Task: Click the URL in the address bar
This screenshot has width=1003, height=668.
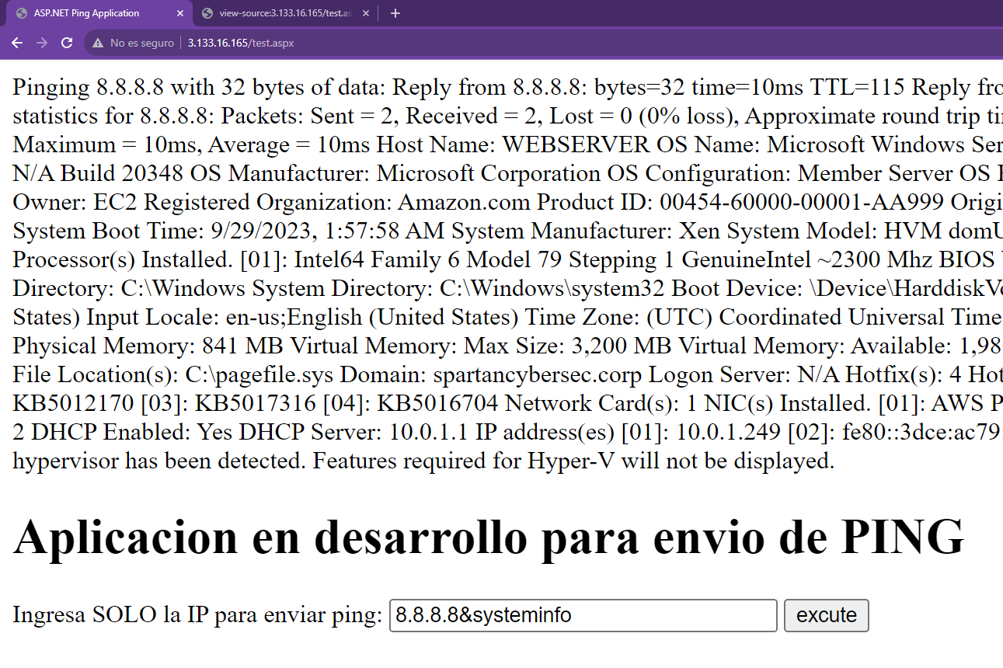Action: [241, 43]
